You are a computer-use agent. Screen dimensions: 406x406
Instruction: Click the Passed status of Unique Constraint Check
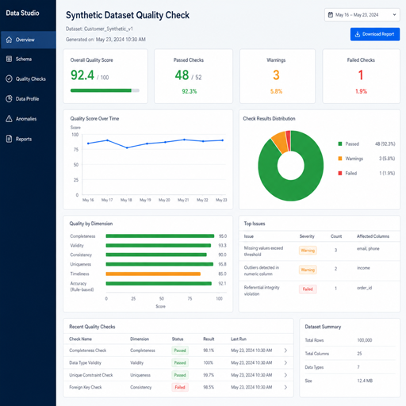(x=180, y=375)
